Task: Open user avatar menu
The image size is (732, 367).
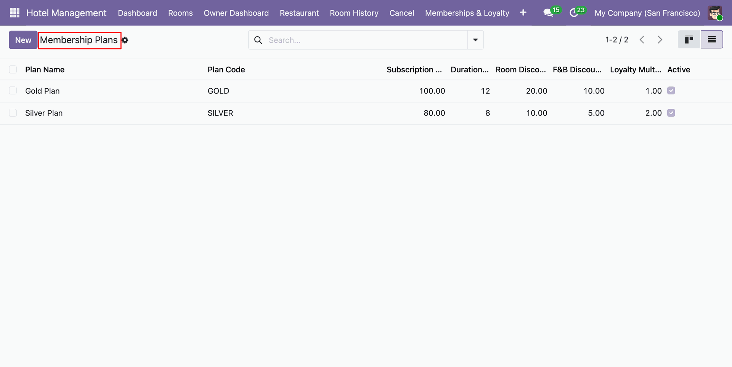Action: [715, 13]
